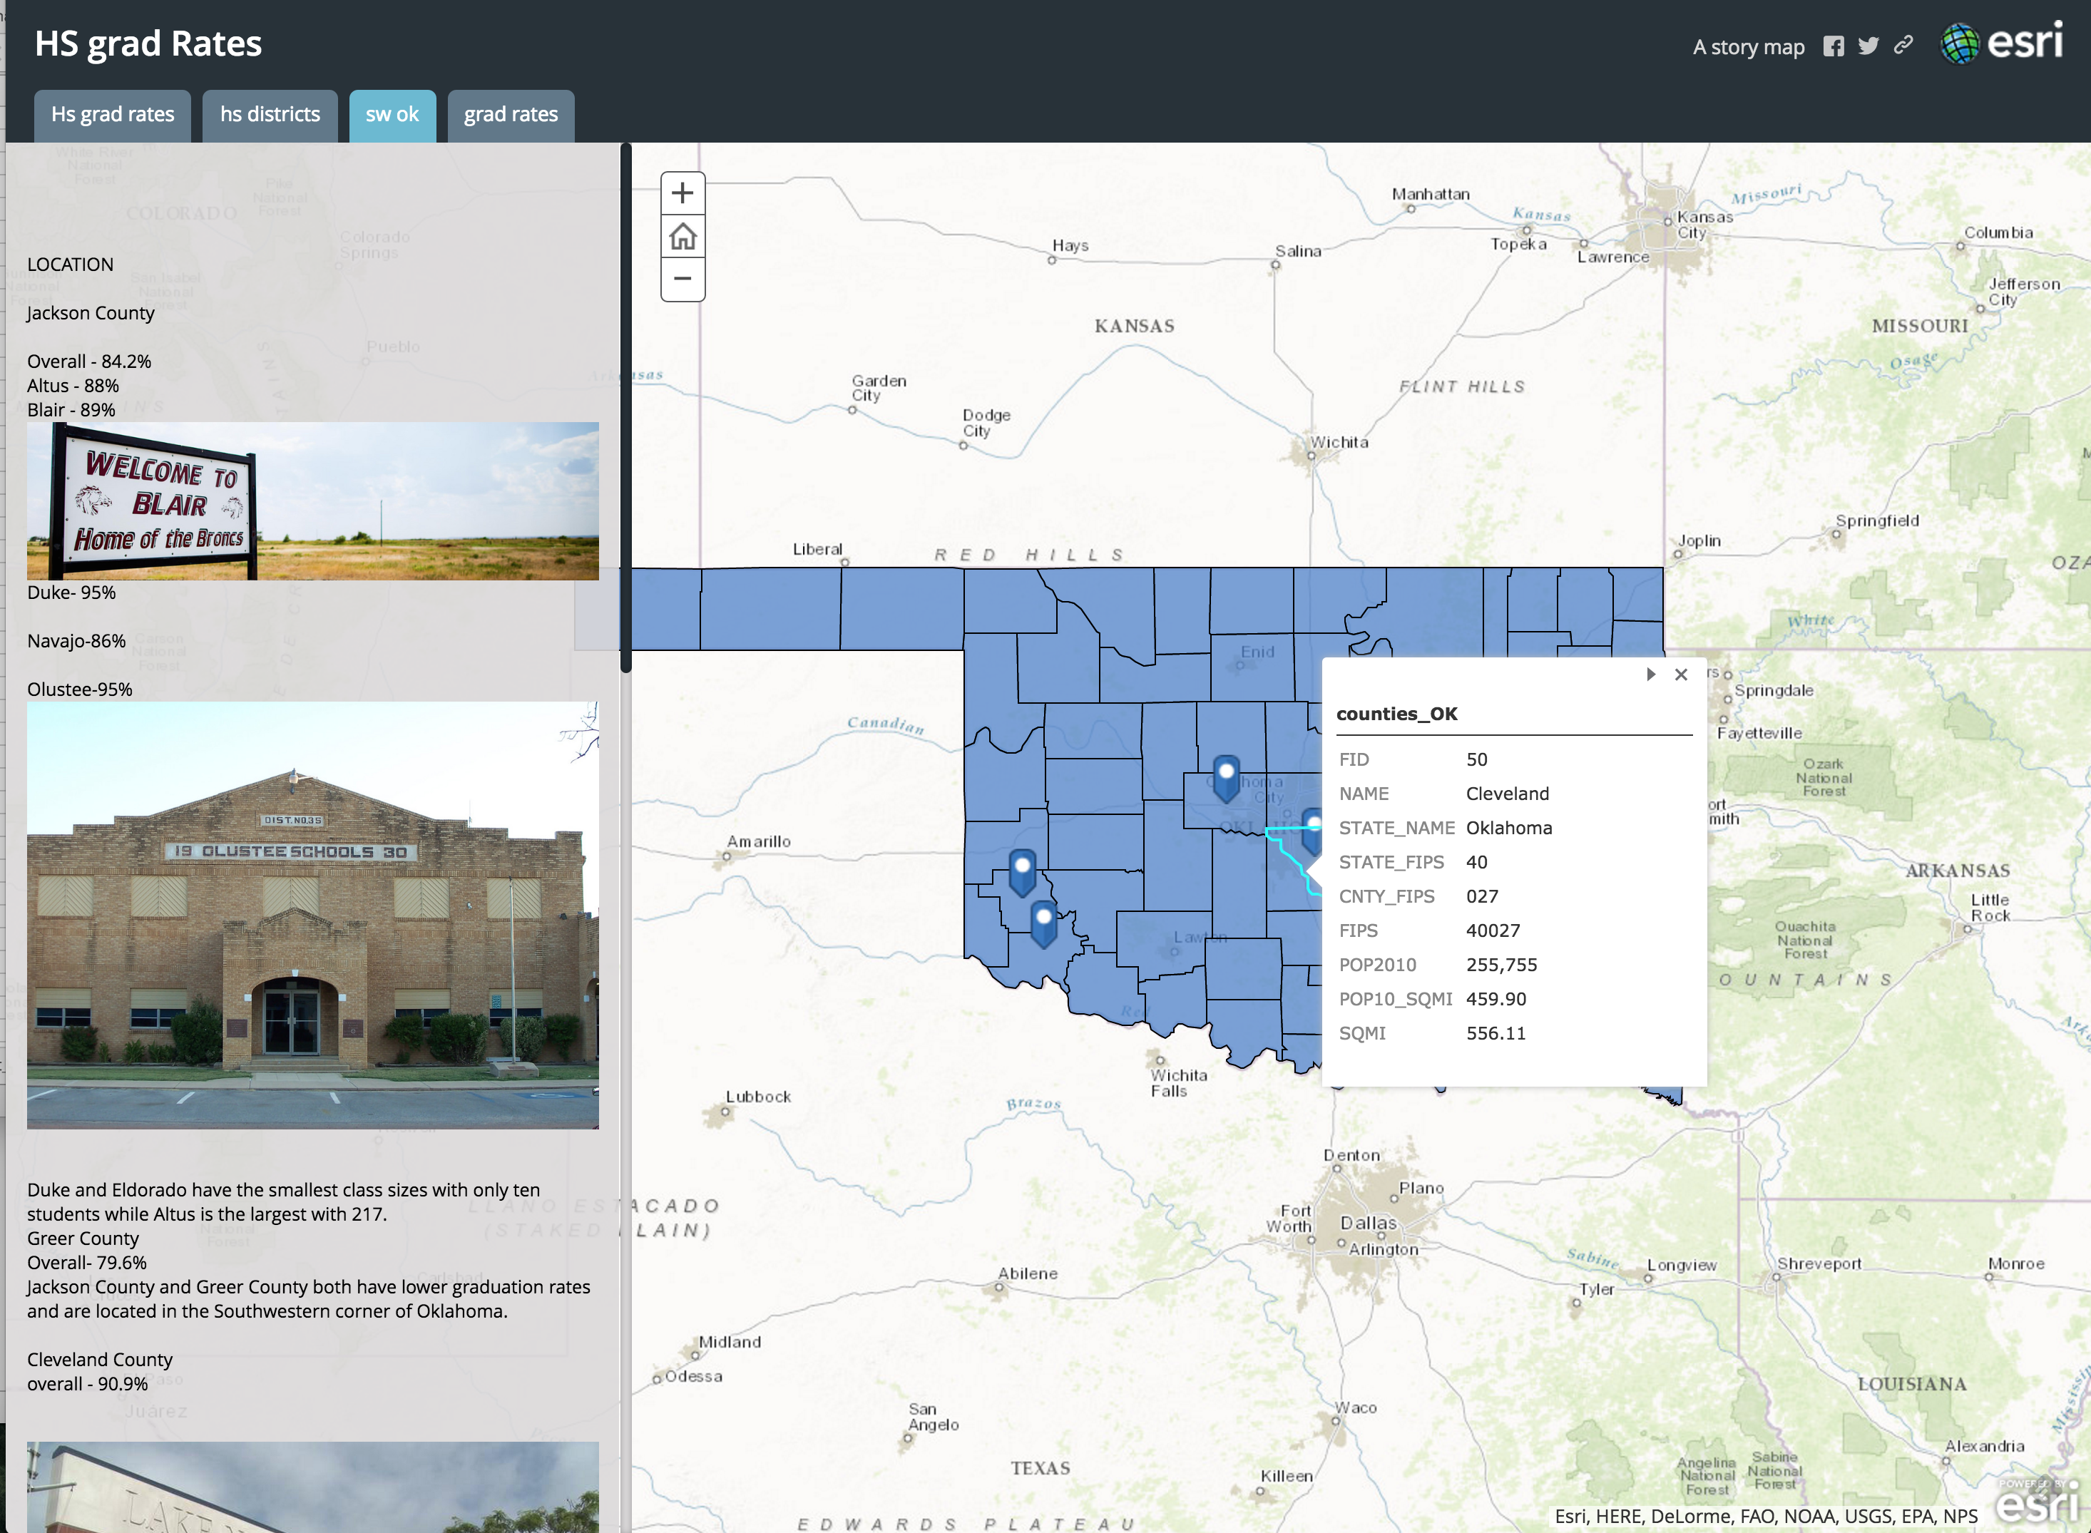Click the Amarillo city label
2091x1533 pixels.
758,841
